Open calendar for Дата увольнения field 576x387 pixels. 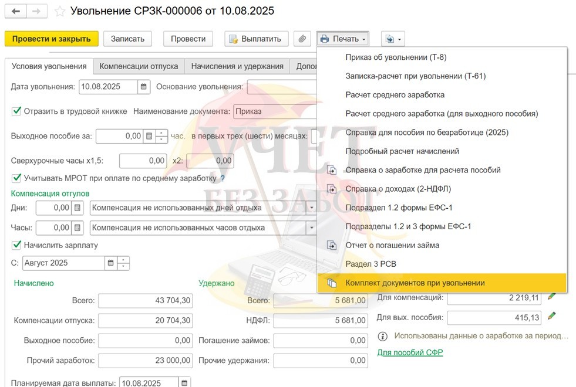click(x=143, y=87)
